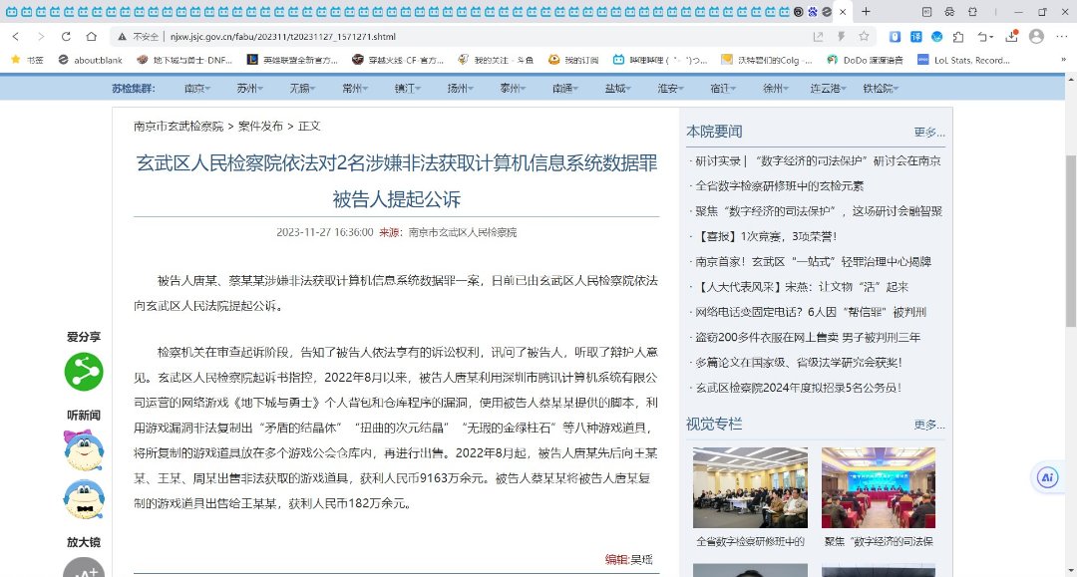Click the mascot with black bow tie
This screenshot has width=1077, height=577.
click(84, 499)
